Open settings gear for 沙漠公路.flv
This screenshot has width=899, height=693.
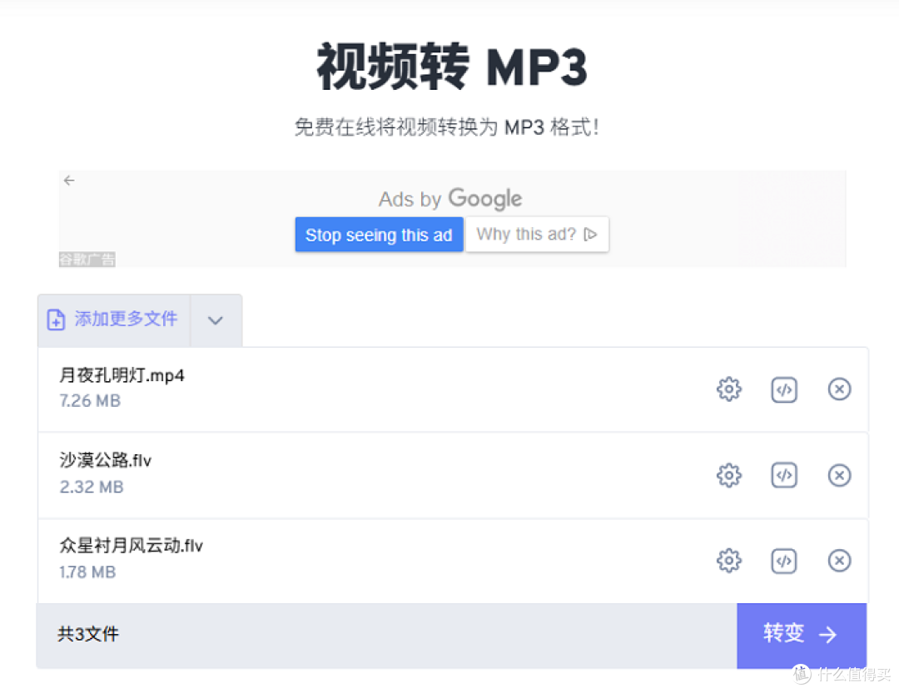click(x=728, y=474)
